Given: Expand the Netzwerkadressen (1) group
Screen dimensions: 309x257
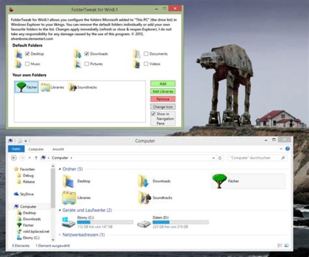Looking at the screenshot, I should pos(60,235).
